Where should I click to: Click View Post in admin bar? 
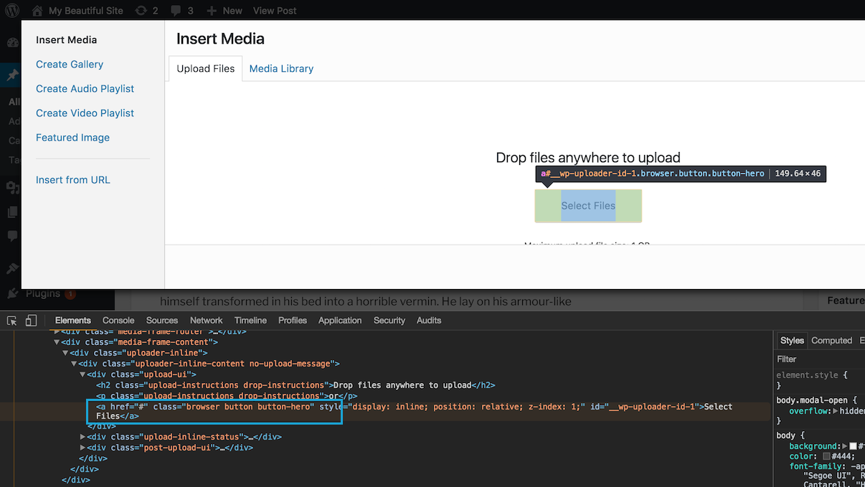tap(275, 11)
